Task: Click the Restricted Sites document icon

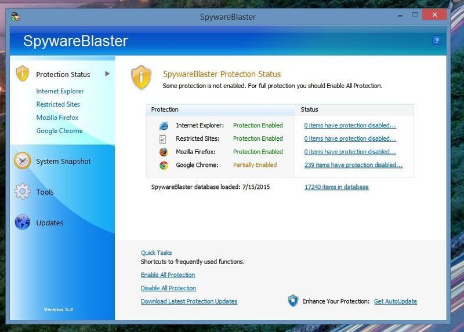Action: (x=164, y=139)
